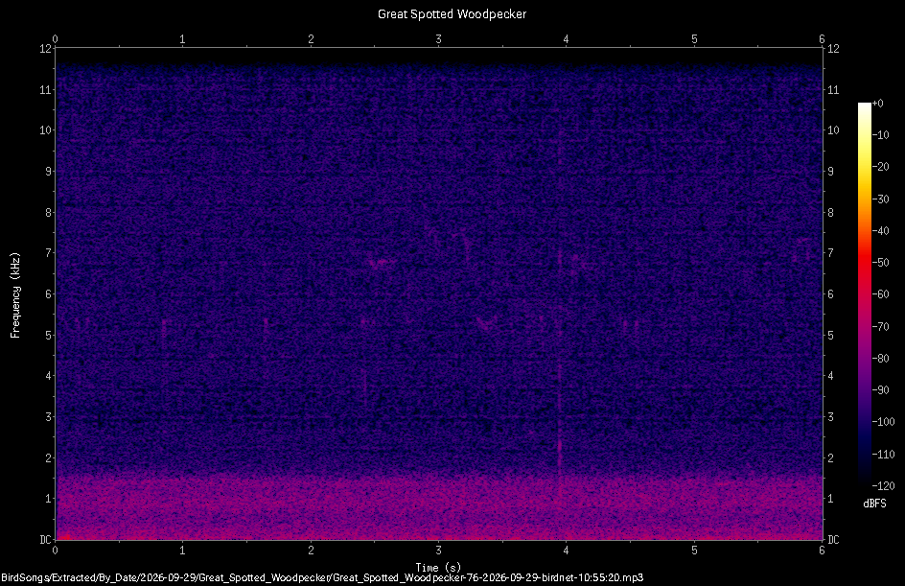
Task: Click "2" on the left frequency axis
Action: 49,457
